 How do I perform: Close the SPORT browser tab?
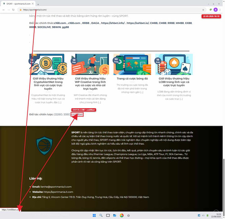point(33,4)
